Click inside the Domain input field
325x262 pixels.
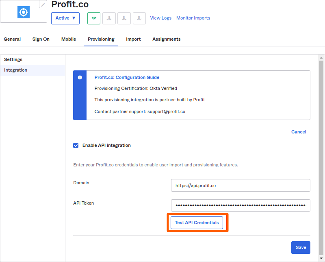pos(240,186)
